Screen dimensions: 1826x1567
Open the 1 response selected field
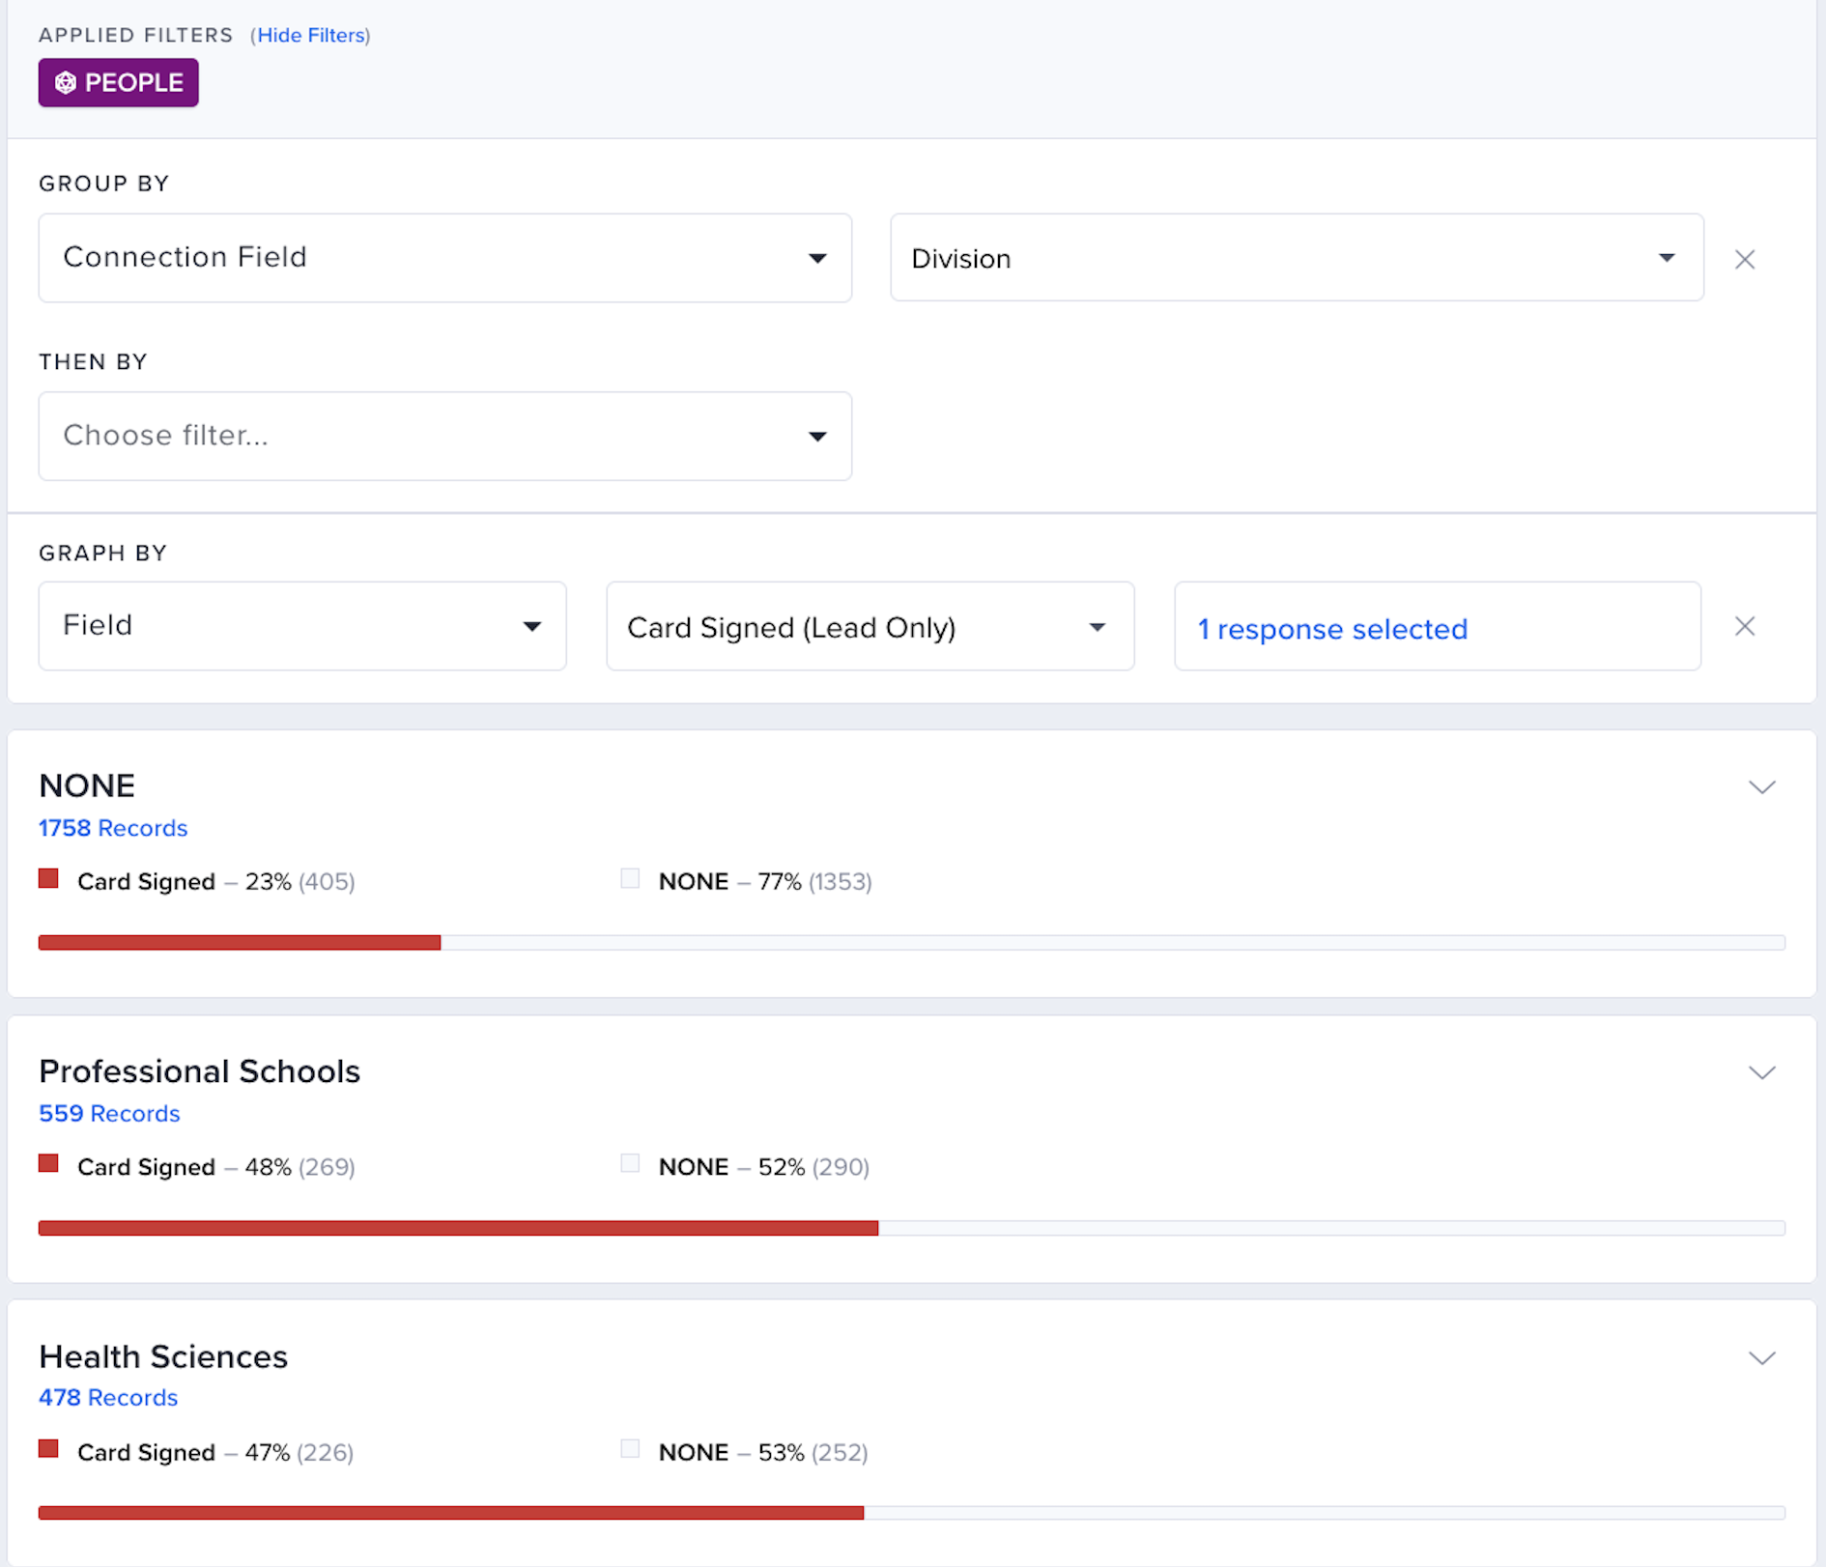point(1438,626)
